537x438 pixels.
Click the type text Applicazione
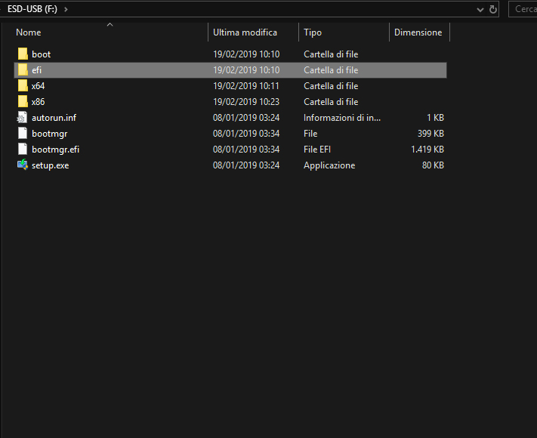pos(329,165)
